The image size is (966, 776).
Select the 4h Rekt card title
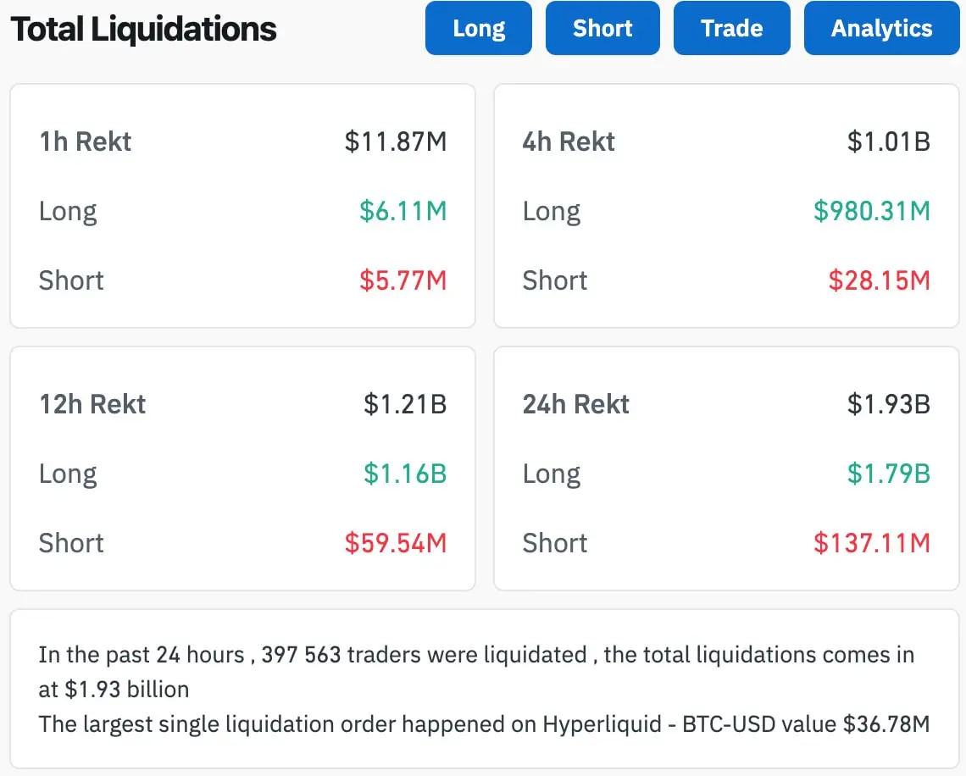click(x=569, y=141)
